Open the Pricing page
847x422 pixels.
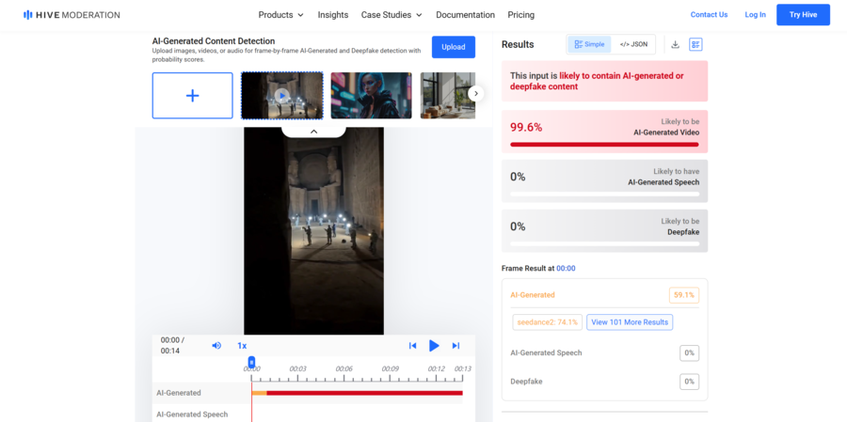520,15
